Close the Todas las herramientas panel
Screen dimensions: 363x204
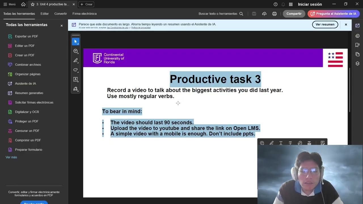pyautogui.click(x=62, y=25)
